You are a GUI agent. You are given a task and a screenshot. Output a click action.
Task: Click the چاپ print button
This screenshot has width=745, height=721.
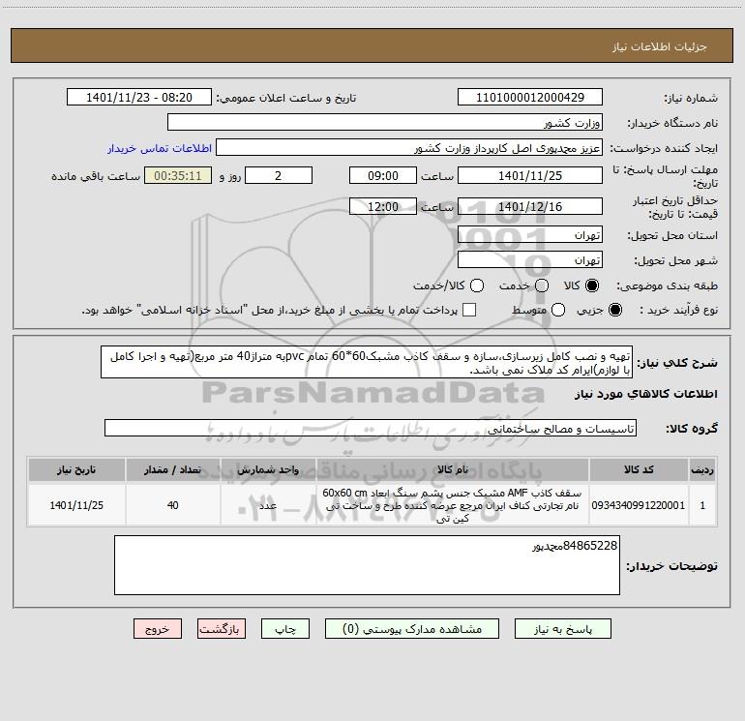tap(285, 629)
